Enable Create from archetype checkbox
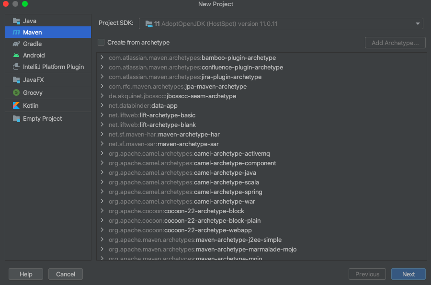The image size is (431, 285). coord(101,42)
